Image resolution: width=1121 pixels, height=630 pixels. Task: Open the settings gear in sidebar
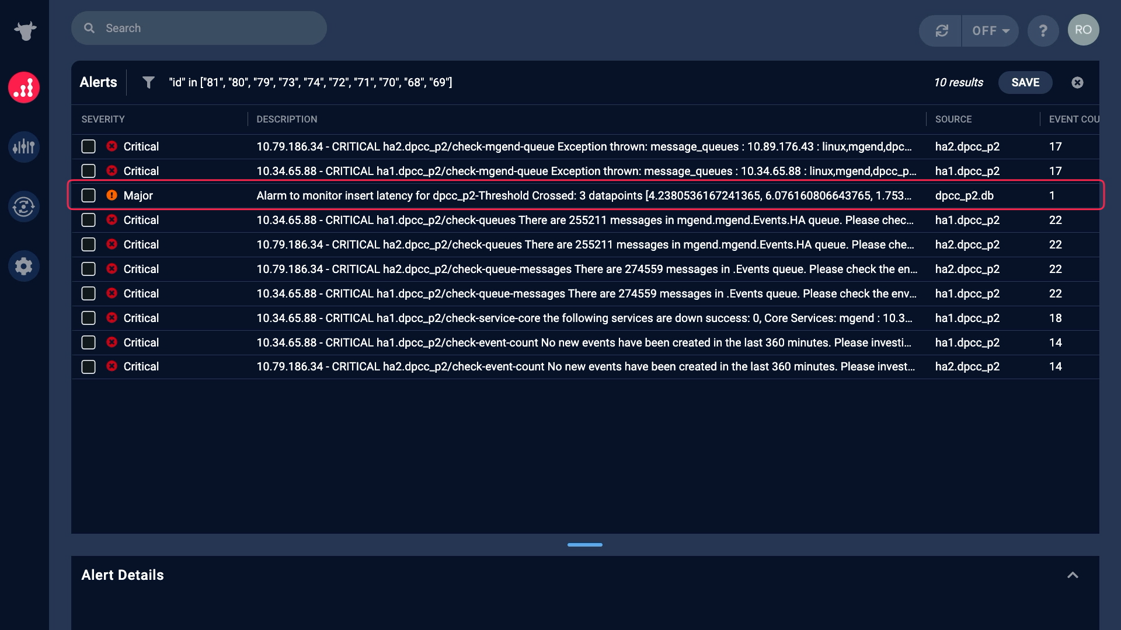[24, 266]
